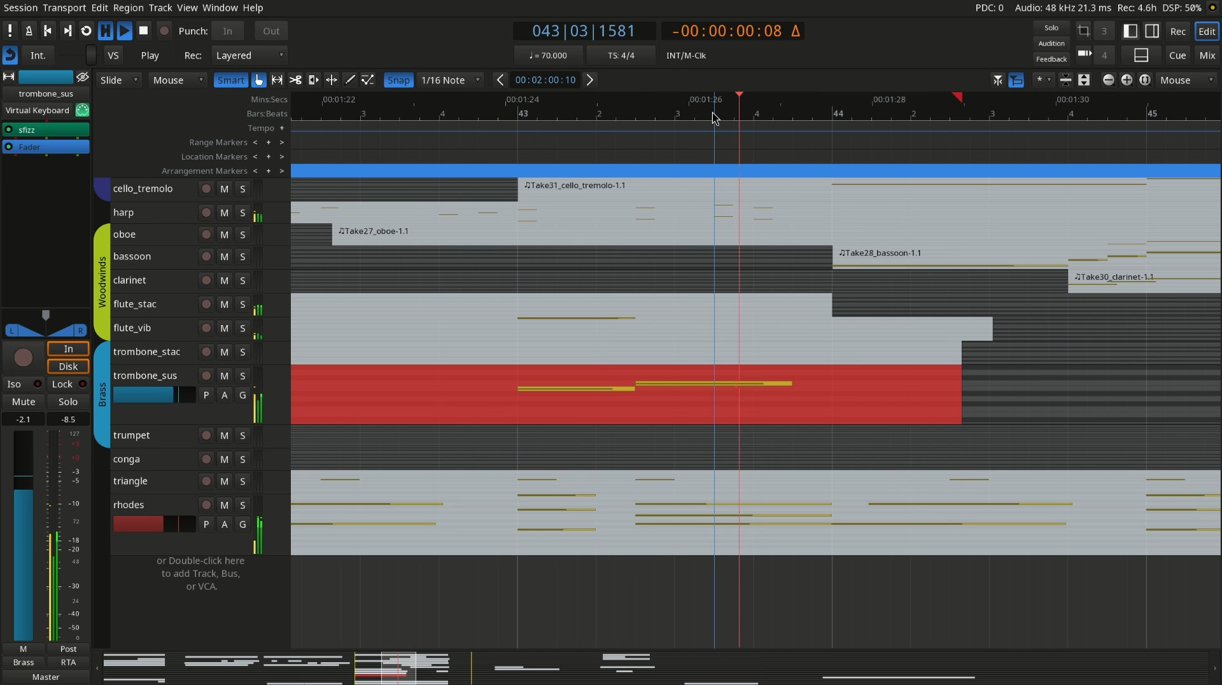Screen dimensions: 1222x685
Task: Mute the harp track
Action: [x=224, y=212]
